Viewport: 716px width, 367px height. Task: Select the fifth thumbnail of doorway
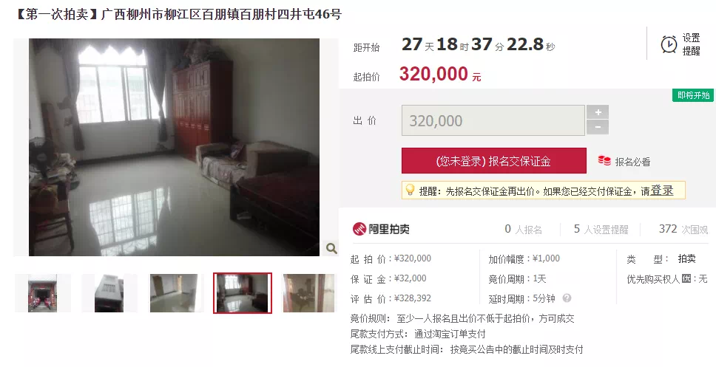tap(308, 293)
